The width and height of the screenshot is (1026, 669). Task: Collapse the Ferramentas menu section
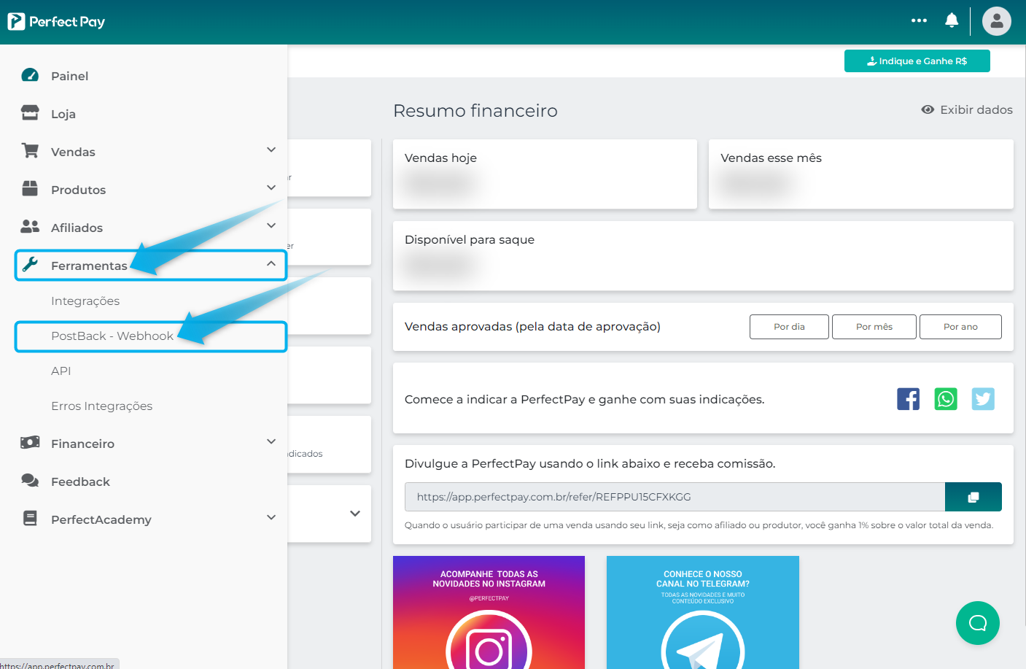[x=271, y=264]
